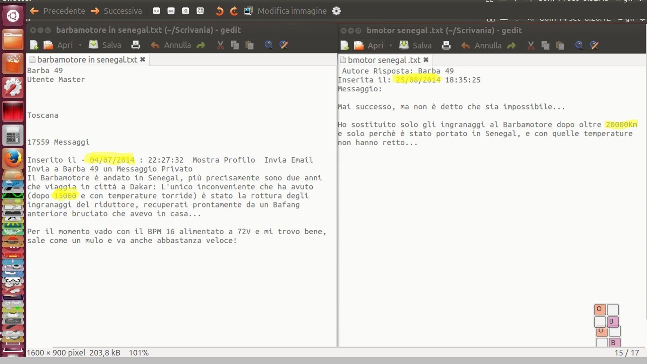Click Annulla undo in barbamotore gedit window
Viewport: 647px width, 364px height.
[x=171, y=45]
